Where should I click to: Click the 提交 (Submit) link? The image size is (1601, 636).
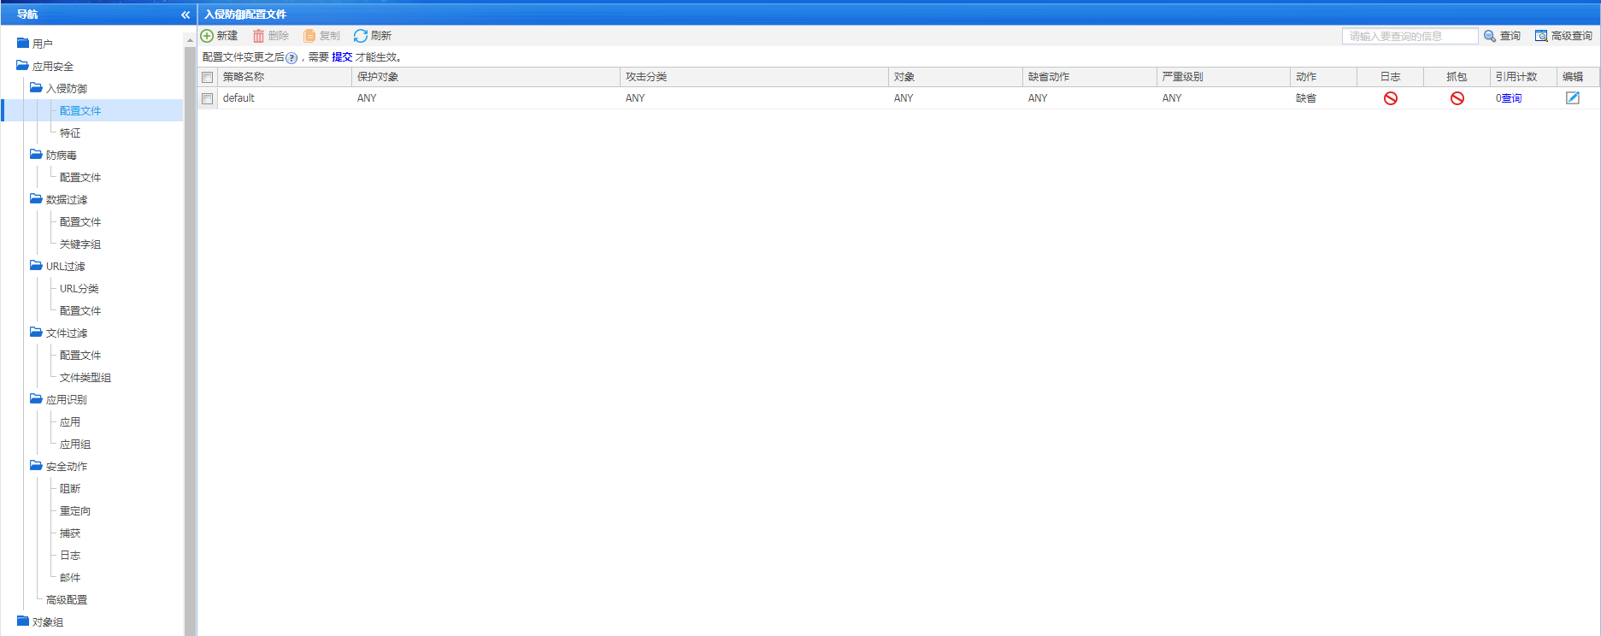342,57
